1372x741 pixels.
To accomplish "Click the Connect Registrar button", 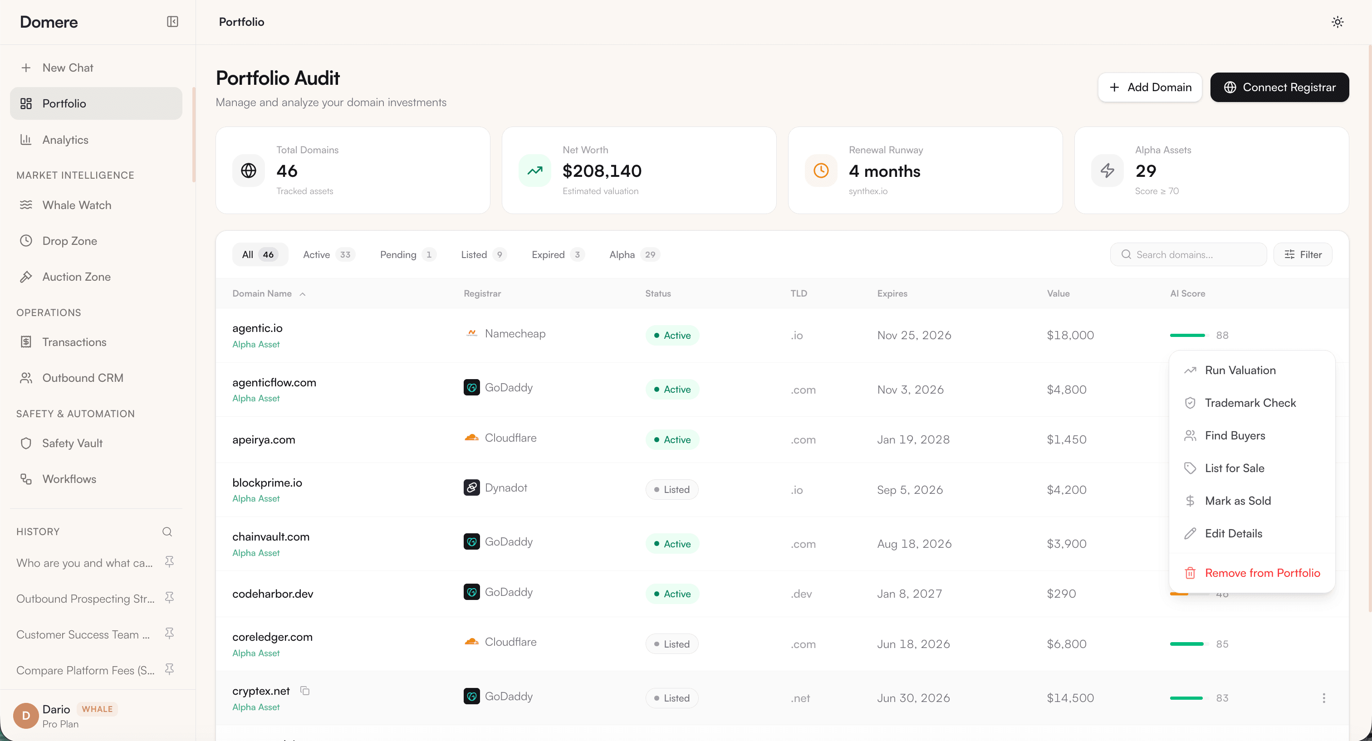I will (1279, 88).
